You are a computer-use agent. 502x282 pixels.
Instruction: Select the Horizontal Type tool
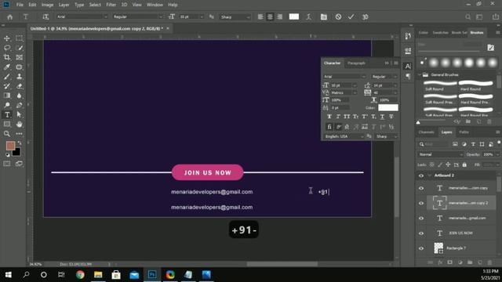7,115
